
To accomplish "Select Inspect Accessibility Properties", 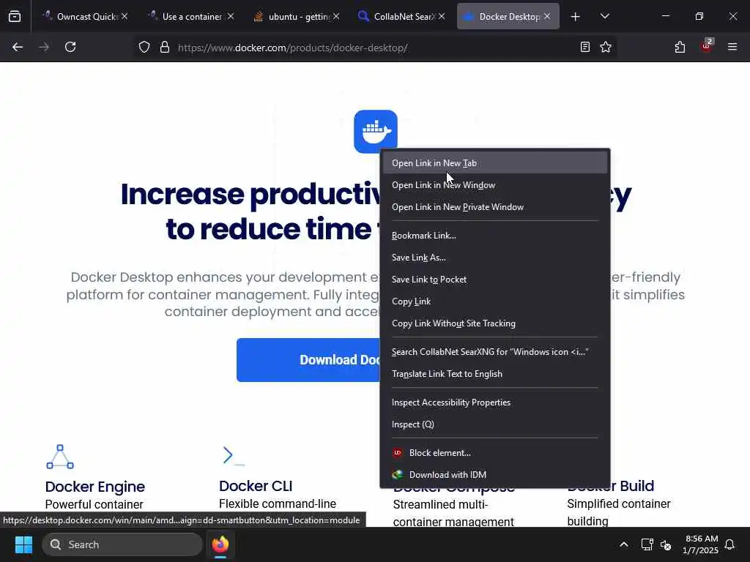I will click(x=495, y=402).
